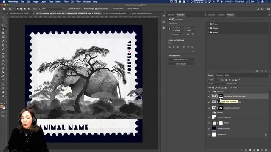This screenshot has height=152, width=271.
Task: Expand the Trees pattern group
Action: click(x=209, y=24)
